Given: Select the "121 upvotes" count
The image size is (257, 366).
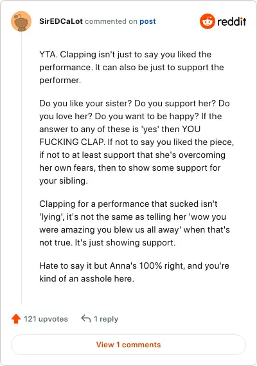Looking at the screenshot, I should click(x=46, y=319).
